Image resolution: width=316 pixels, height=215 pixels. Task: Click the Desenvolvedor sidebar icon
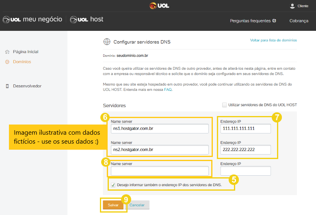7,86
